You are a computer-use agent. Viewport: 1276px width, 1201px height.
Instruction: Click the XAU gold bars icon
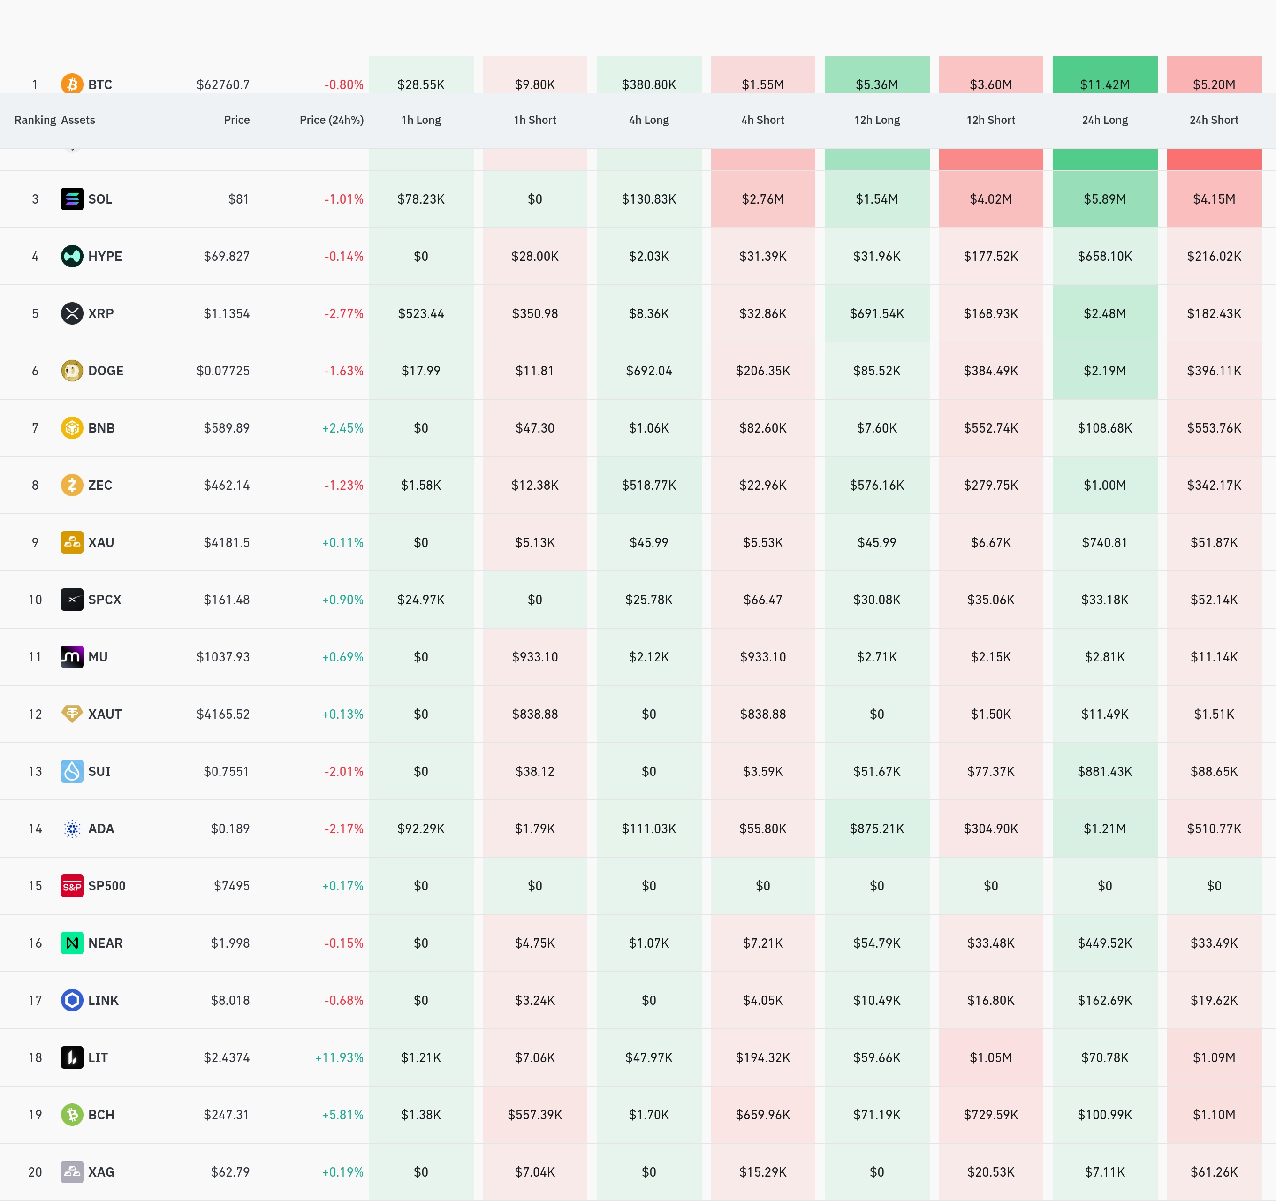point(72,542)
